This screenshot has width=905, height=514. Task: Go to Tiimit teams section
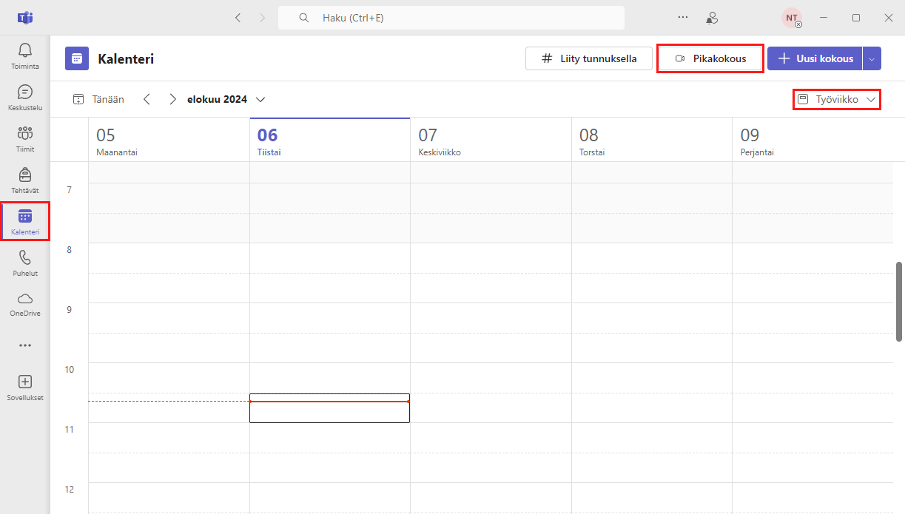tap(25, 139)
